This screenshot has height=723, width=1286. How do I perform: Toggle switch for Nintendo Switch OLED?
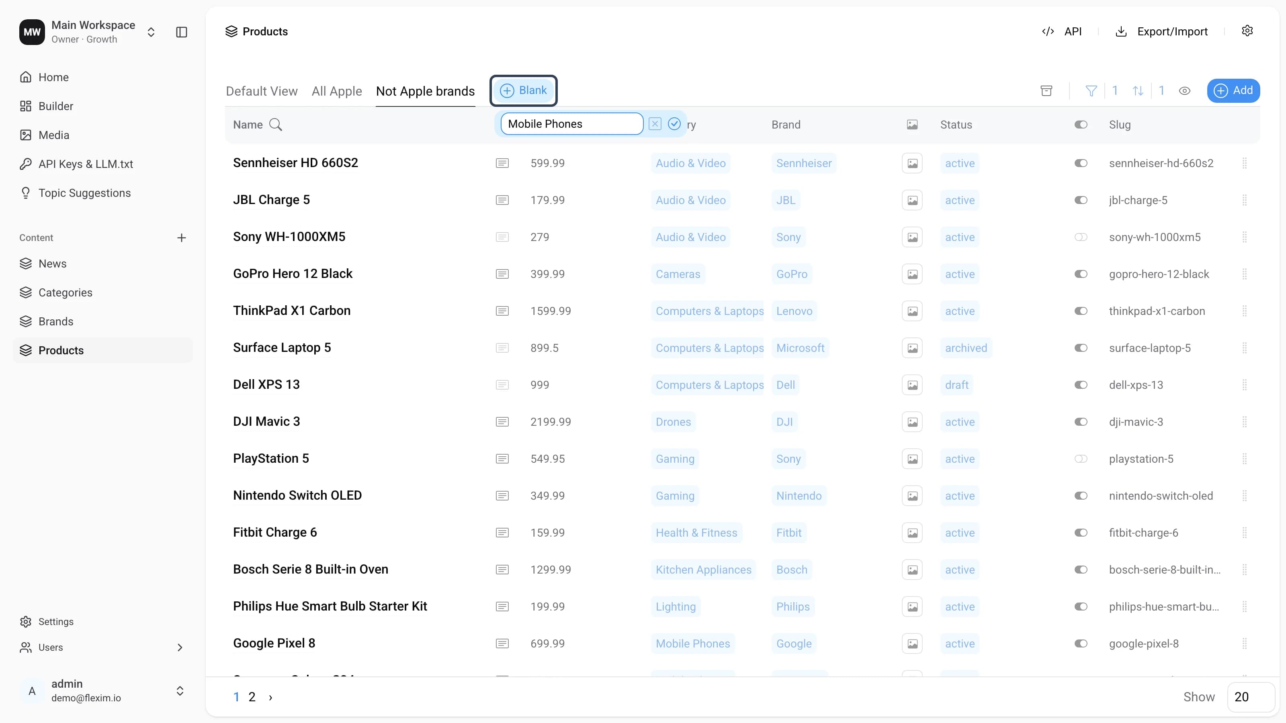(1081, 496)
